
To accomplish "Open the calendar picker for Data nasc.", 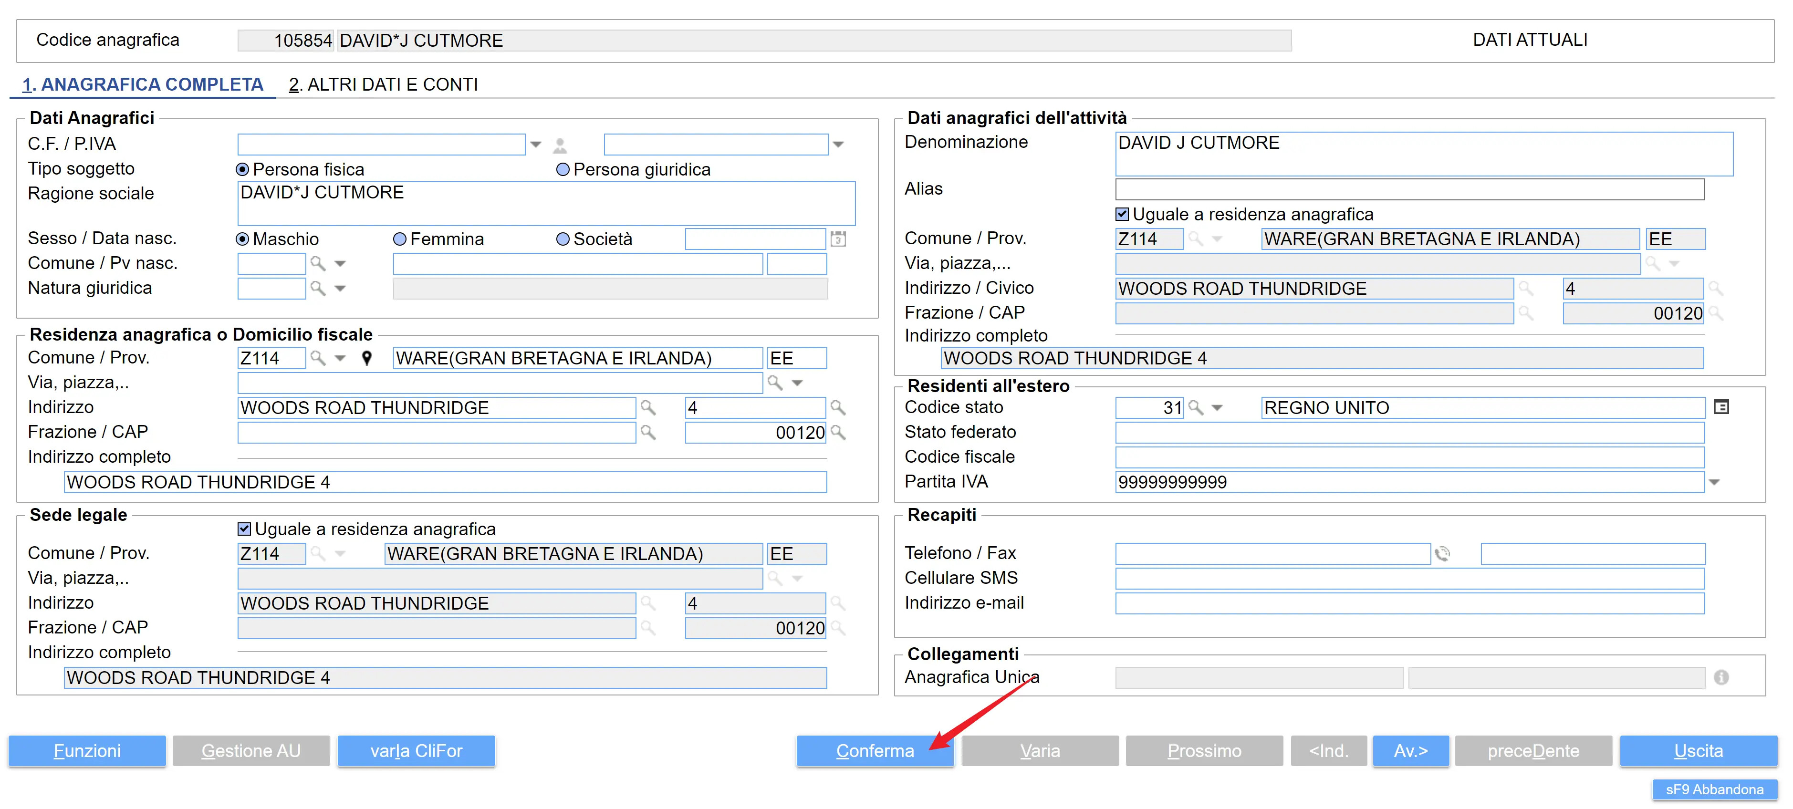I will point(838,239).
